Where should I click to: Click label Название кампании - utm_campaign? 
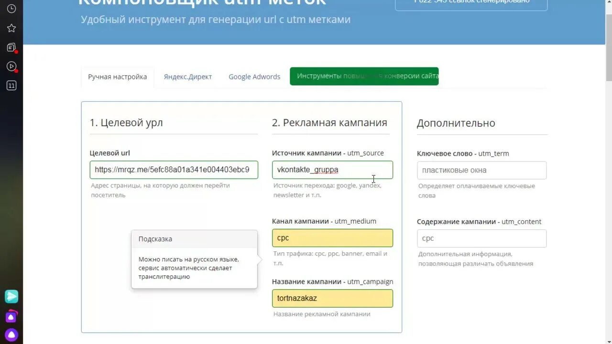(x=333, y=282)
